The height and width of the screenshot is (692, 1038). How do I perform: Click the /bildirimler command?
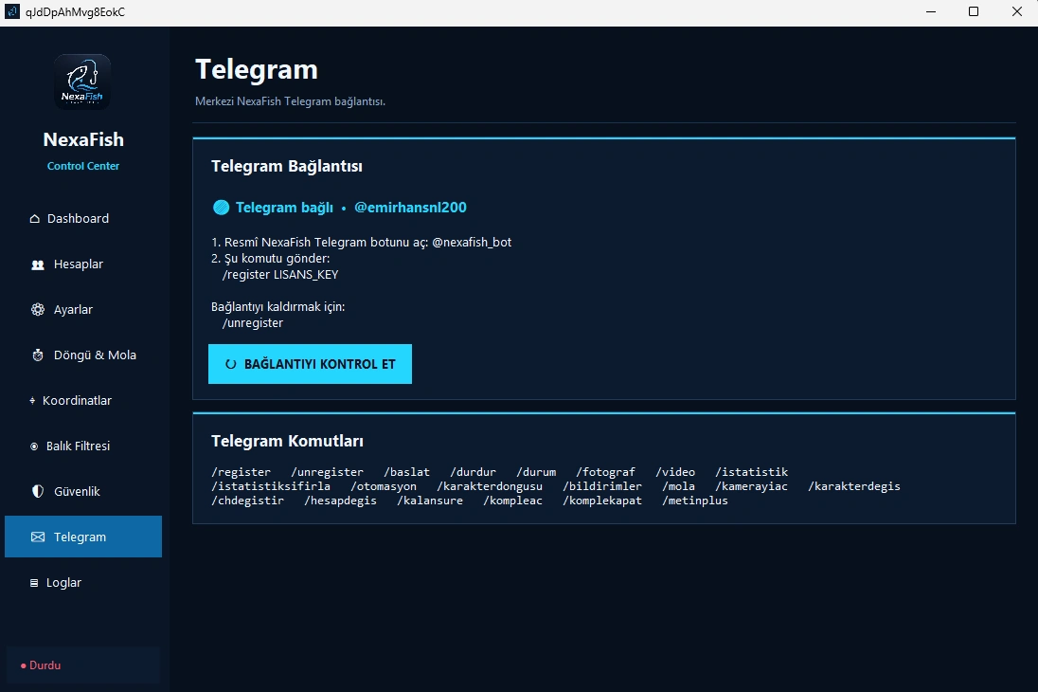click(x=601, y=486)
